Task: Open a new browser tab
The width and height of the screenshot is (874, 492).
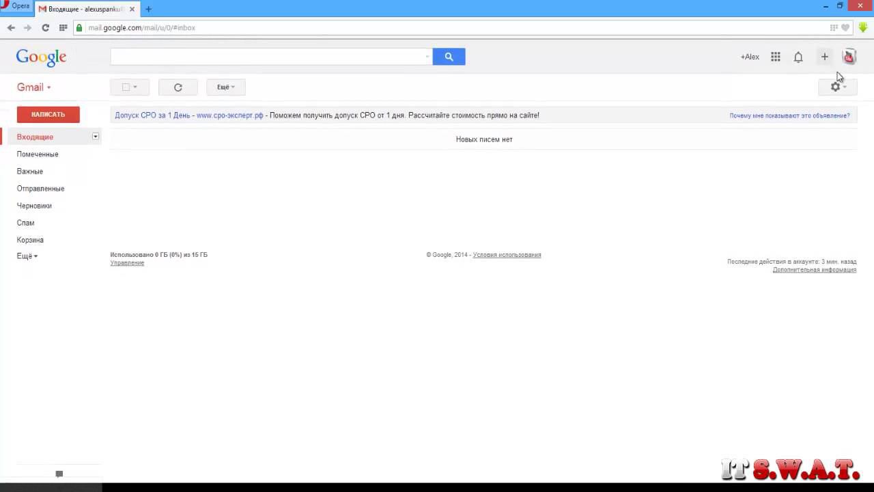Action: pos(148,9)
